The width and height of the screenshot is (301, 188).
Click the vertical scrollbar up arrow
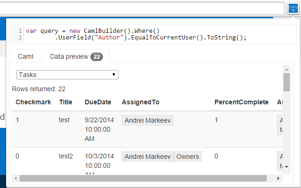pyautogui.click(x=286, y=70)
